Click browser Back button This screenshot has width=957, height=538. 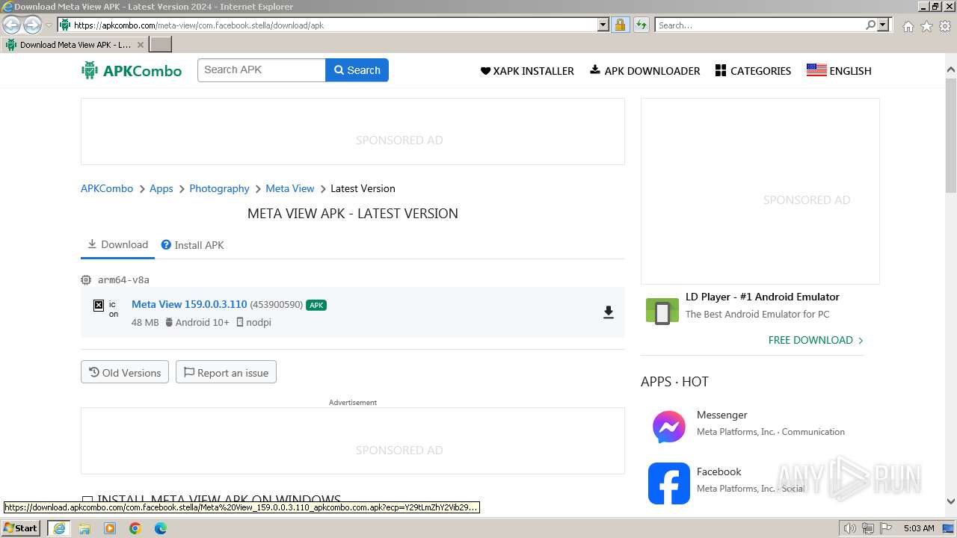[12, 25]
